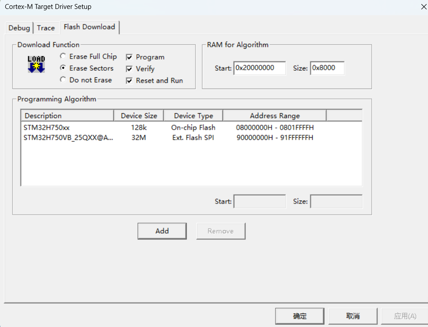Select the STM32H750VB_25QXX@A... algorithm row
Screen dimensions: 428x327
pyautogui.click(x=191, y=138)
